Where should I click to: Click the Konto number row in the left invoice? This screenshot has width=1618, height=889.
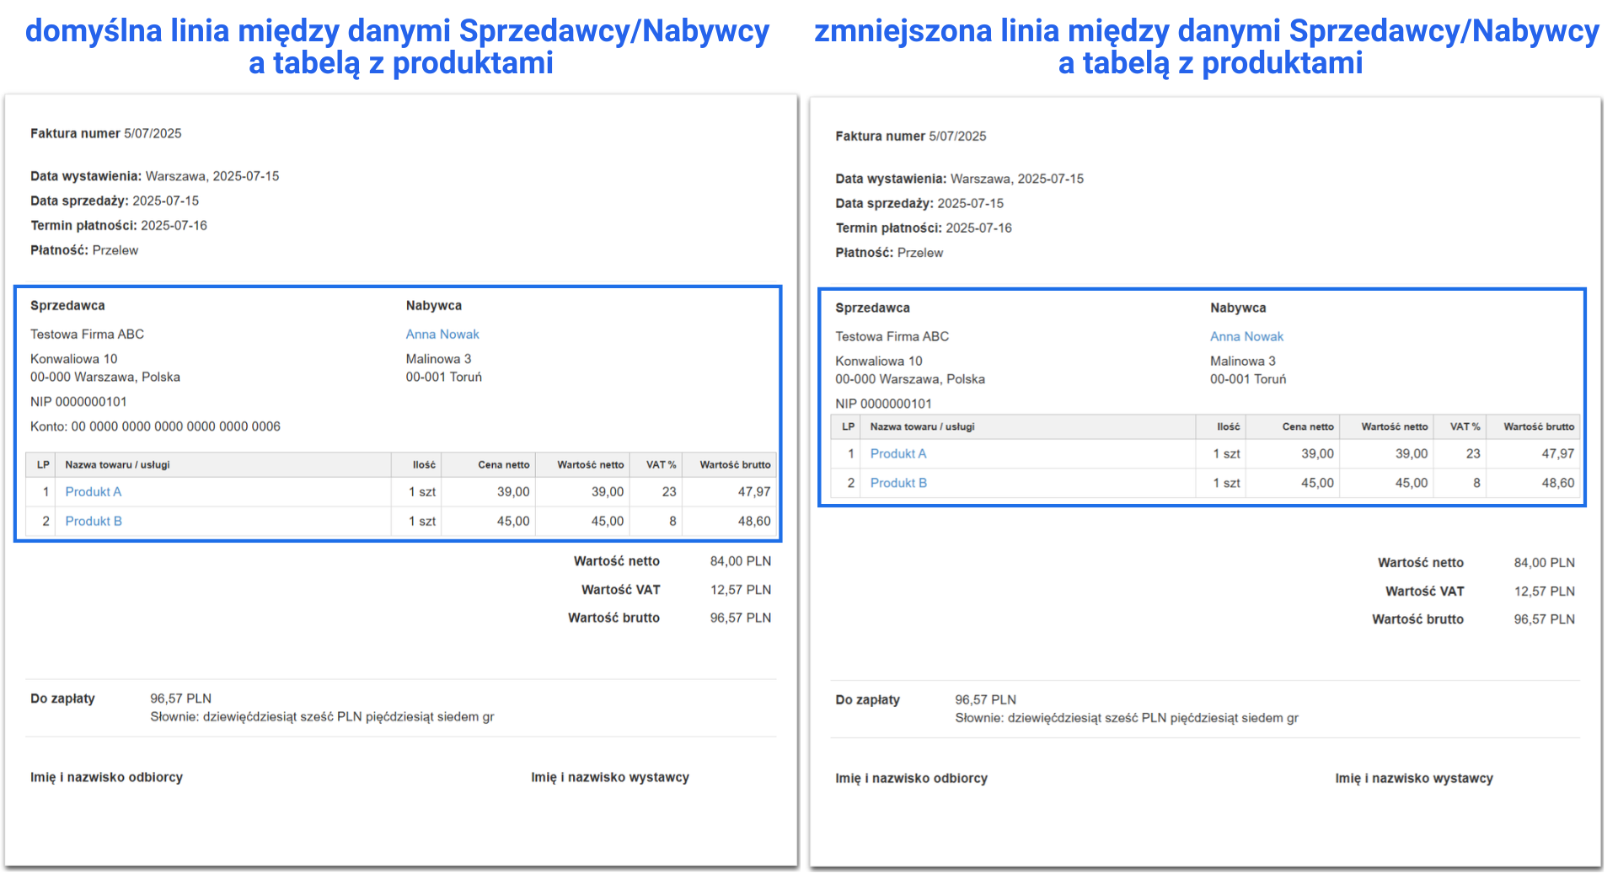155,426
